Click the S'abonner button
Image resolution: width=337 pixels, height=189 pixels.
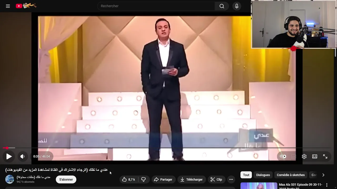tap(66, 180)
